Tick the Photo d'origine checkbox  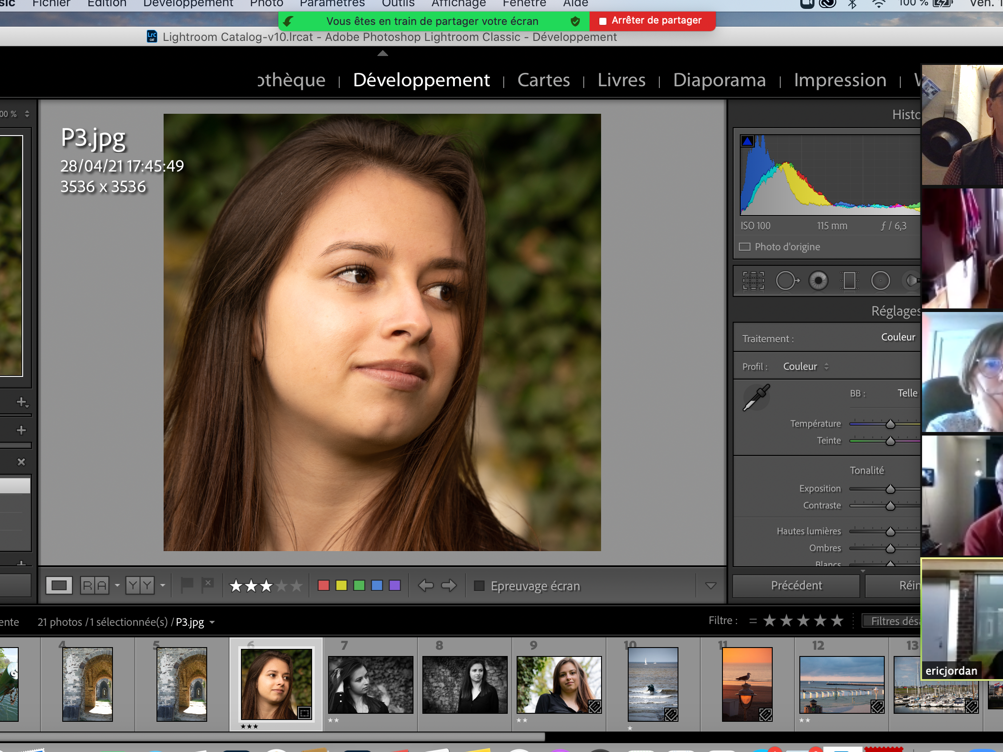(x=745, y=247)
